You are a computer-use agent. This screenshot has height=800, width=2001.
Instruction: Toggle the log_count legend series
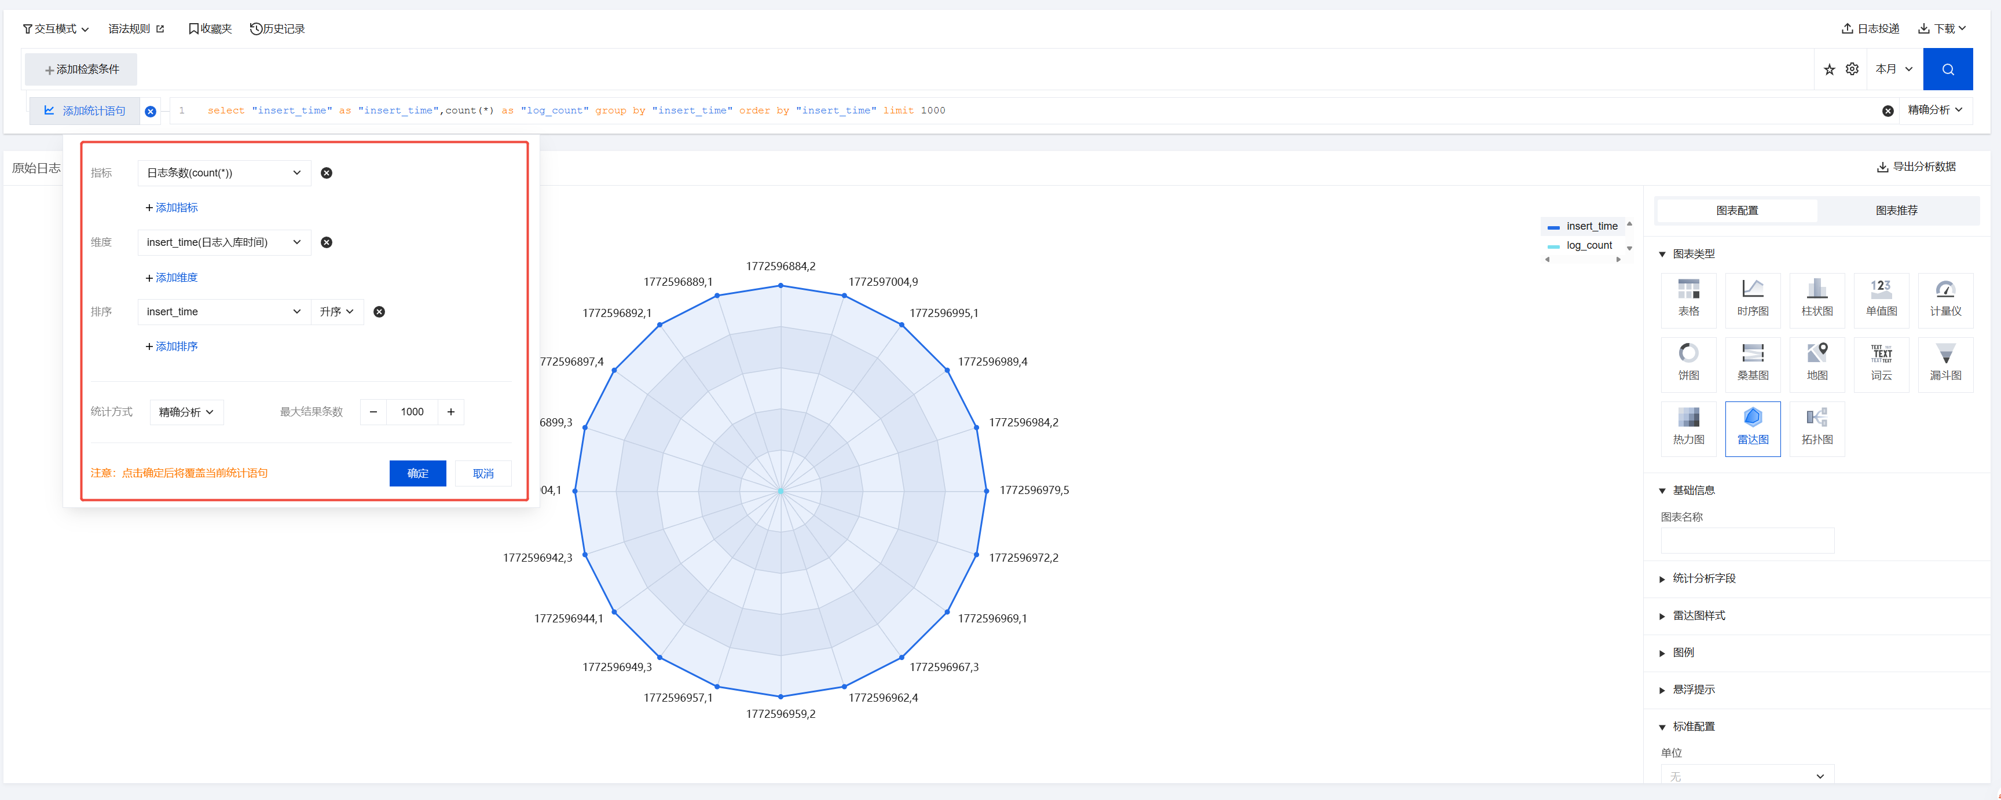(x=1588, y=245)
